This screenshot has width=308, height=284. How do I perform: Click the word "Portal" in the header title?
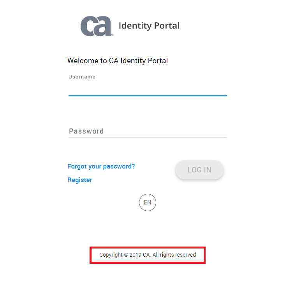click(167, 26)
